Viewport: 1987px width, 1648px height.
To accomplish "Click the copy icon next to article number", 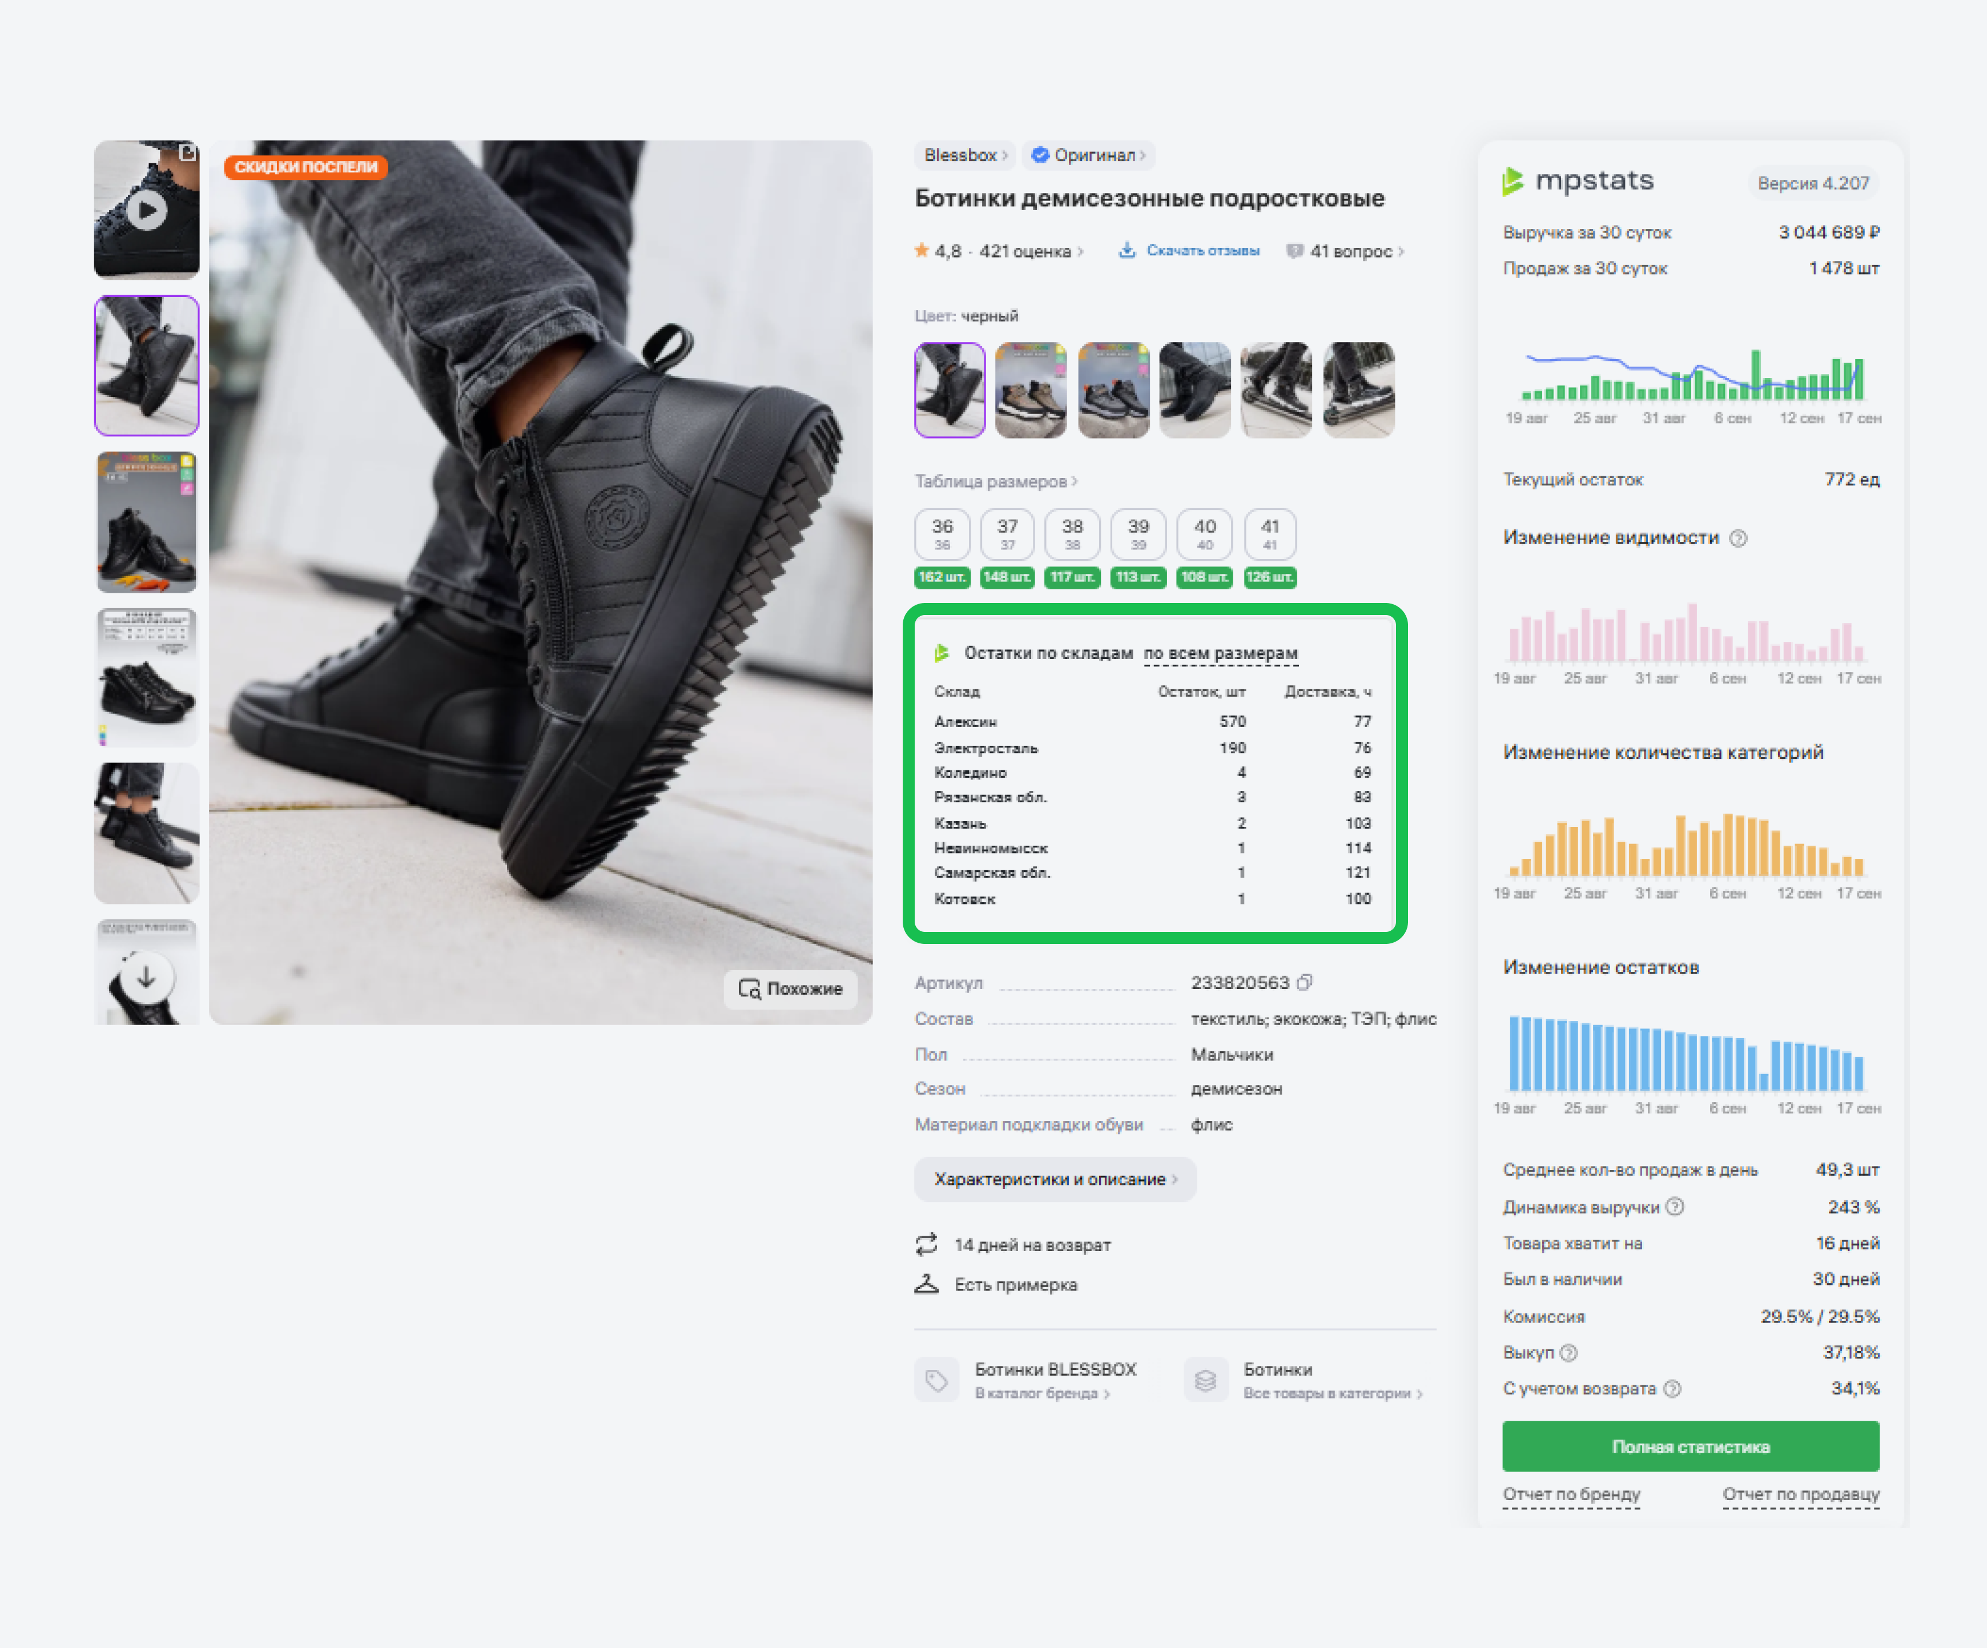I will coord(1305,983).
